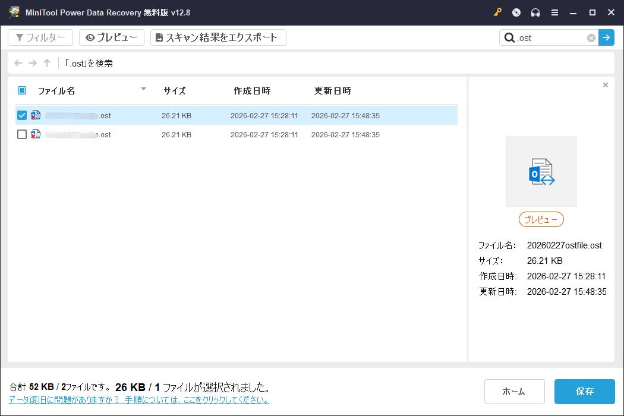This screenshot has height=416, width=624.
Task: Check the second .ost file checkbox
Action: [22, 134]
